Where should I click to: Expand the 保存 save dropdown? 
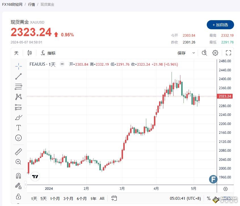point(193,53)
